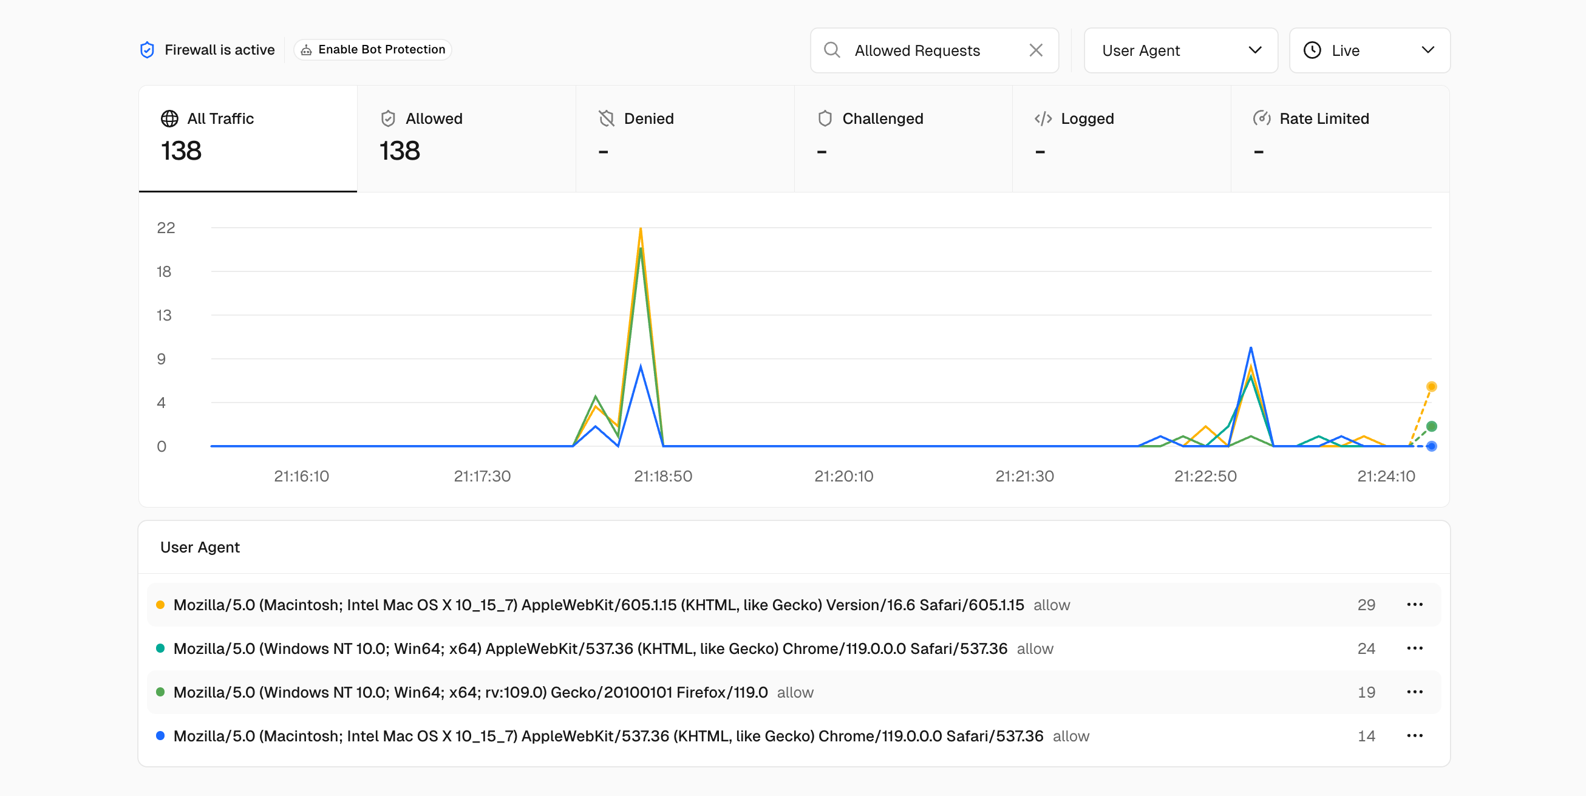Switch to the Denied tab

[x=685, y=138]
